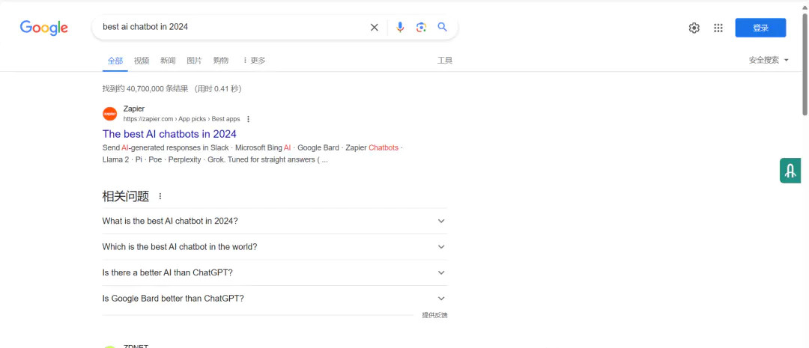809x348 pixels.
Task: Open the settings gear
Action: point(694,28)
